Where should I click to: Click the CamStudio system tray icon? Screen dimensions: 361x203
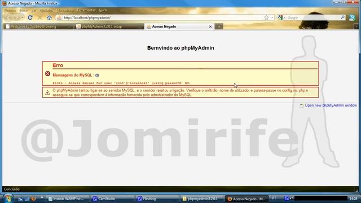point(287,198)
